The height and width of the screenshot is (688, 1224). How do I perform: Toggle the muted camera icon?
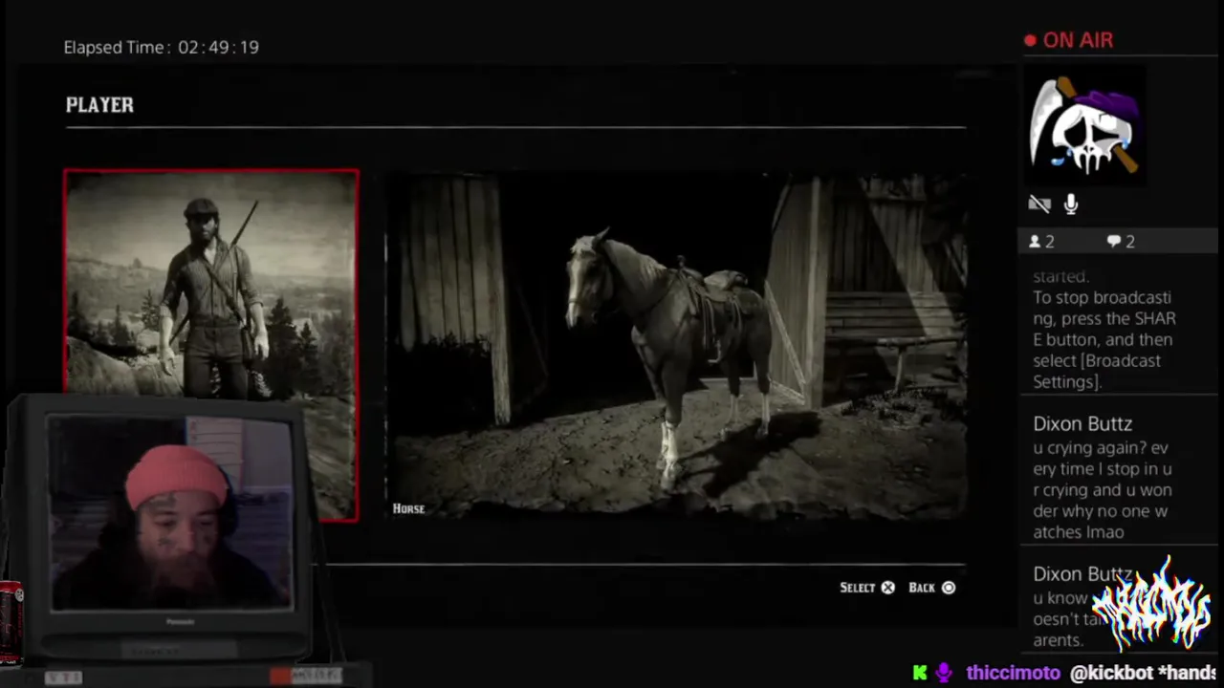[x=1039, y=204]
